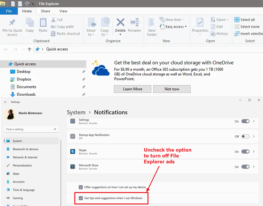This screenshot has height=206, width=263.
Task: Expand Skype notification settings chevron
Action: (x=254, y=151)
